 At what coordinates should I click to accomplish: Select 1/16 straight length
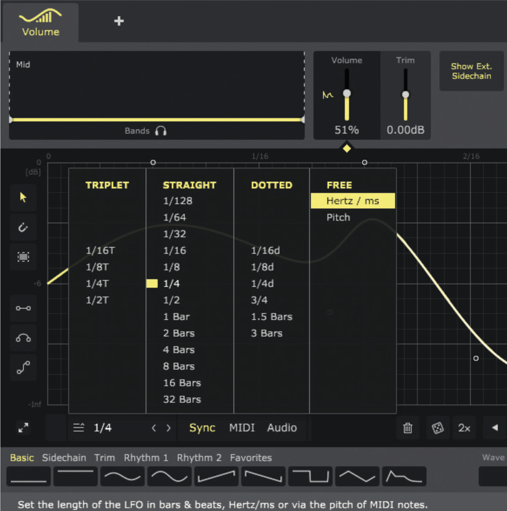(175, 251)
